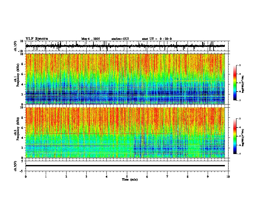This screenshot has width=257, height=198.
Task: Click the "station=OUI" header label
Action: click(120, 39)
